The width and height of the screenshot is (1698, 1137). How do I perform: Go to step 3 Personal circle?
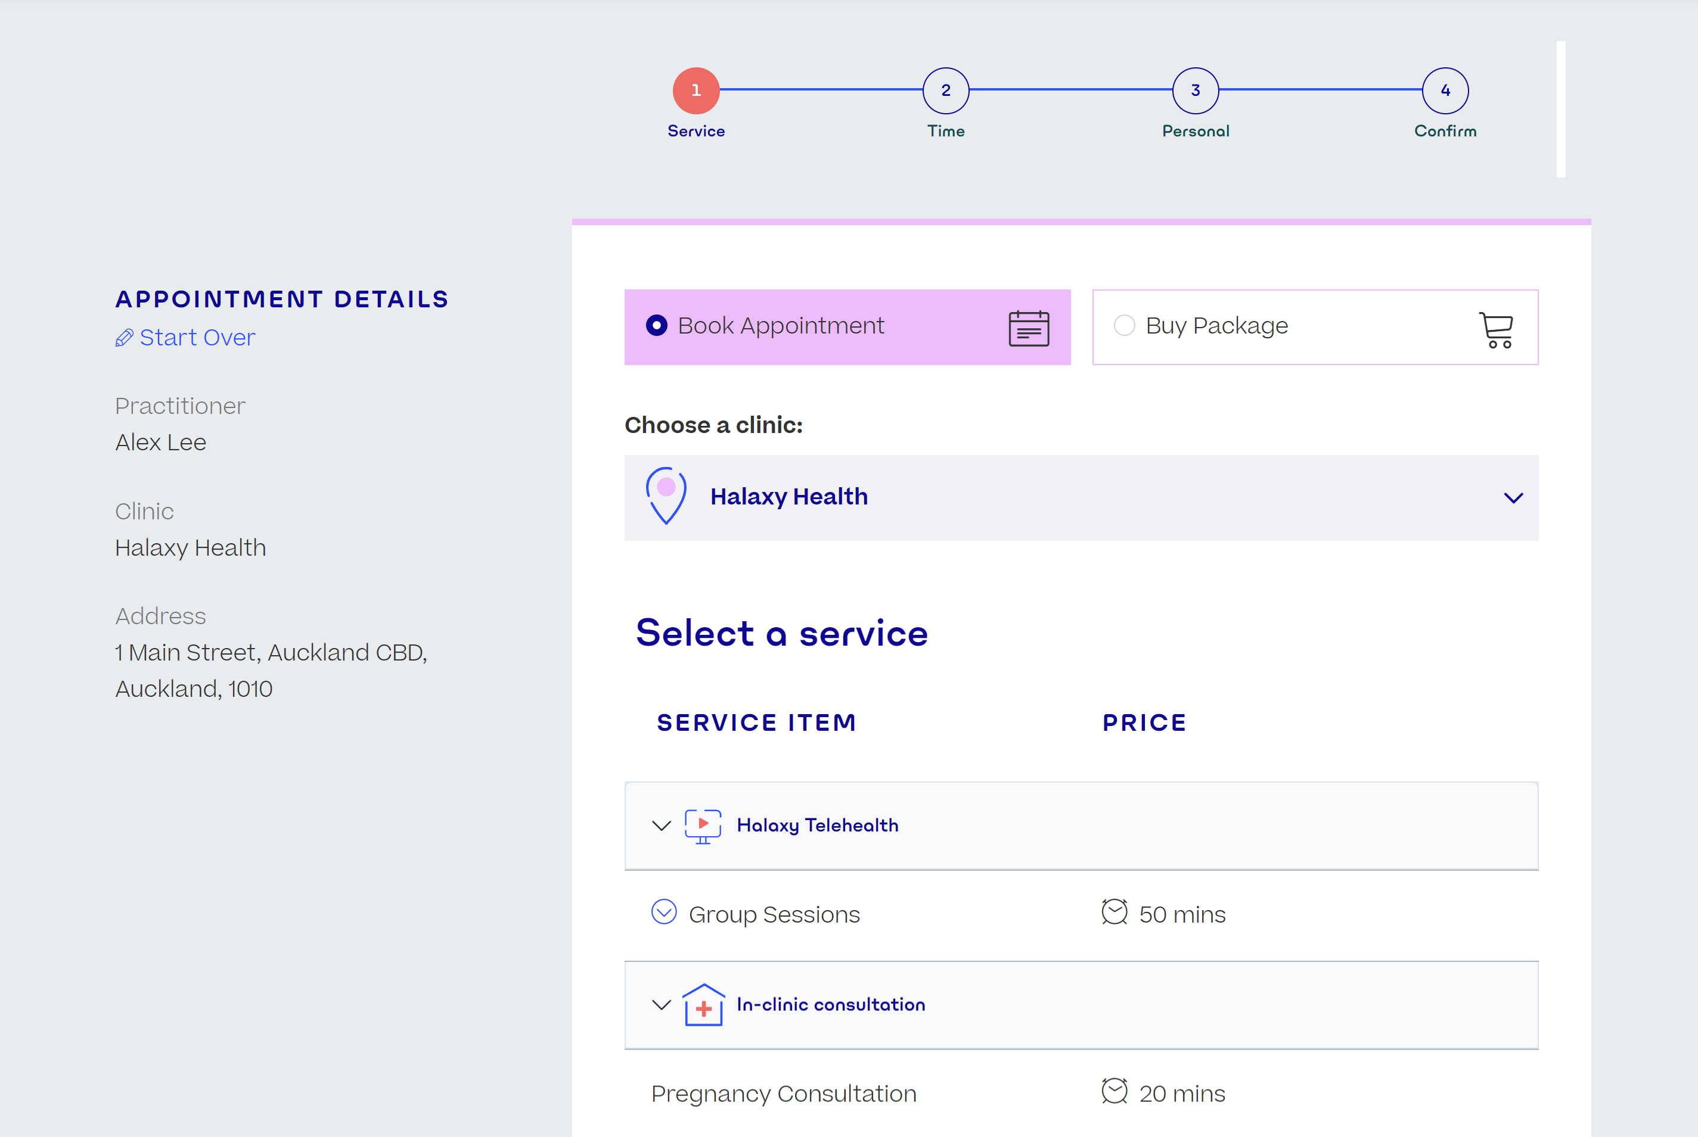(1195, 91)
